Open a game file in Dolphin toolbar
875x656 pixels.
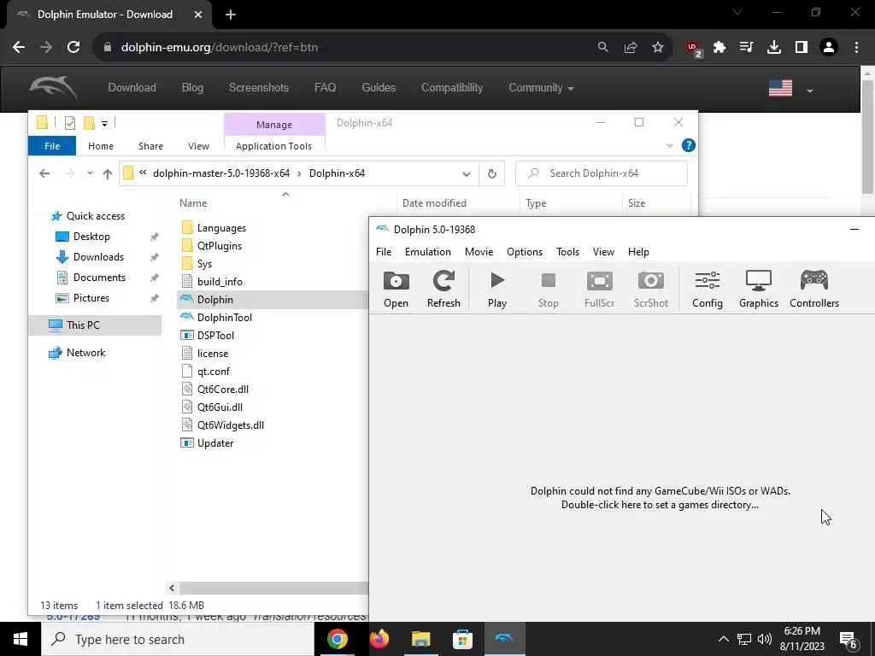396,289
